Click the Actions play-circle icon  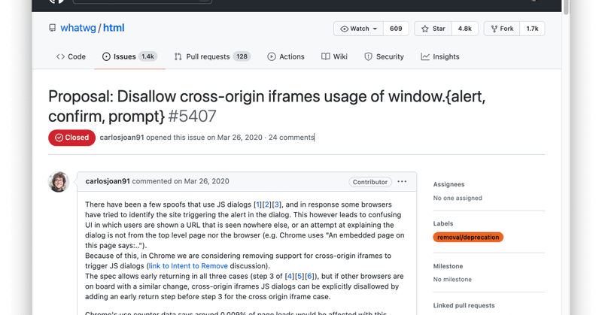click(x=272, y=57)
